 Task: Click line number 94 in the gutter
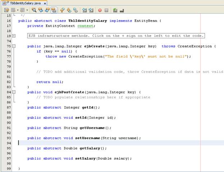pyautogui.click(x=9, y=143)
